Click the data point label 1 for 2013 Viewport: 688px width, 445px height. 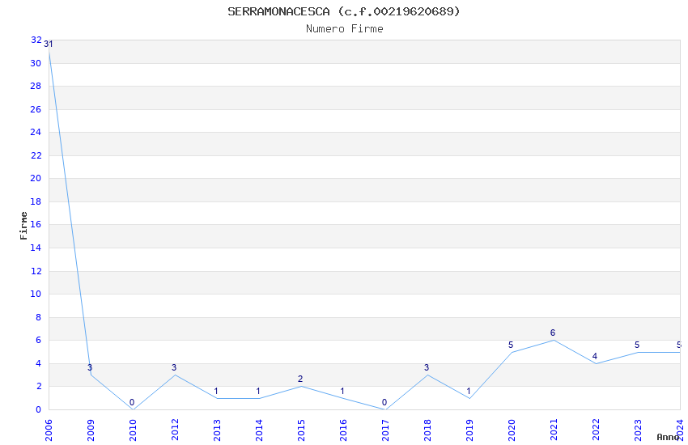216,391
